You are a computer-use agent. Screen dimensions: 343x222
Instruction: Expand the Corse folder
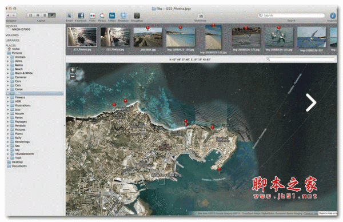coord(8,89)
